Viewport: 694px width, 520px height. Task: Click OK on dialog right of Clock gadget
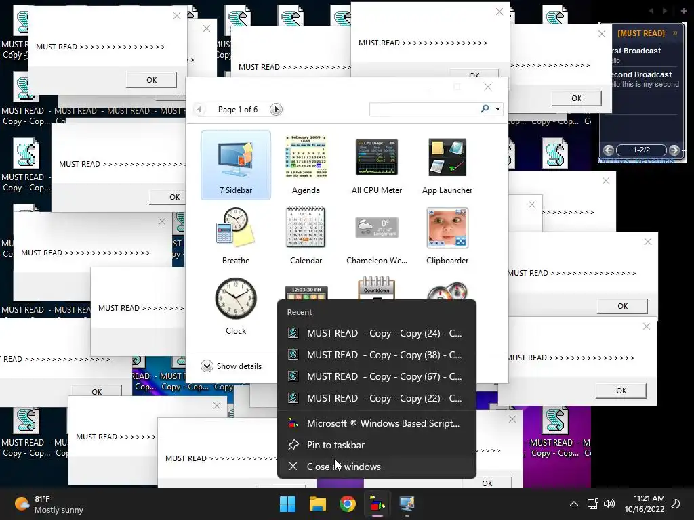click(x=622, y=306)
